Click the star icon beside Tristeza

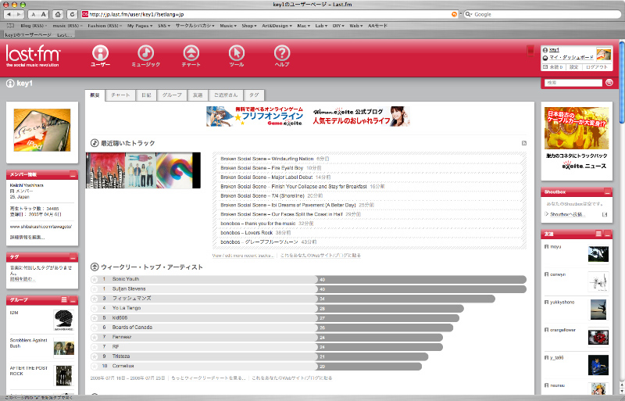click(x=95, y=356)
